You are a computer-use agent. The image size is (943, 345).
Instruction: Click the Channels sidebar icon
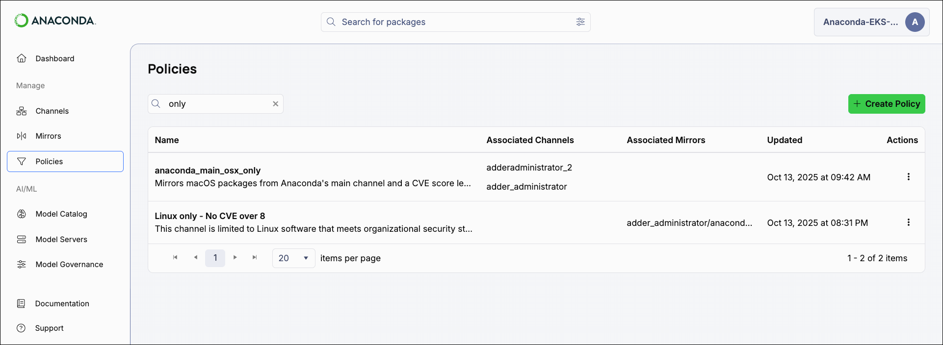pyautogui.click(x=22, y=111)
